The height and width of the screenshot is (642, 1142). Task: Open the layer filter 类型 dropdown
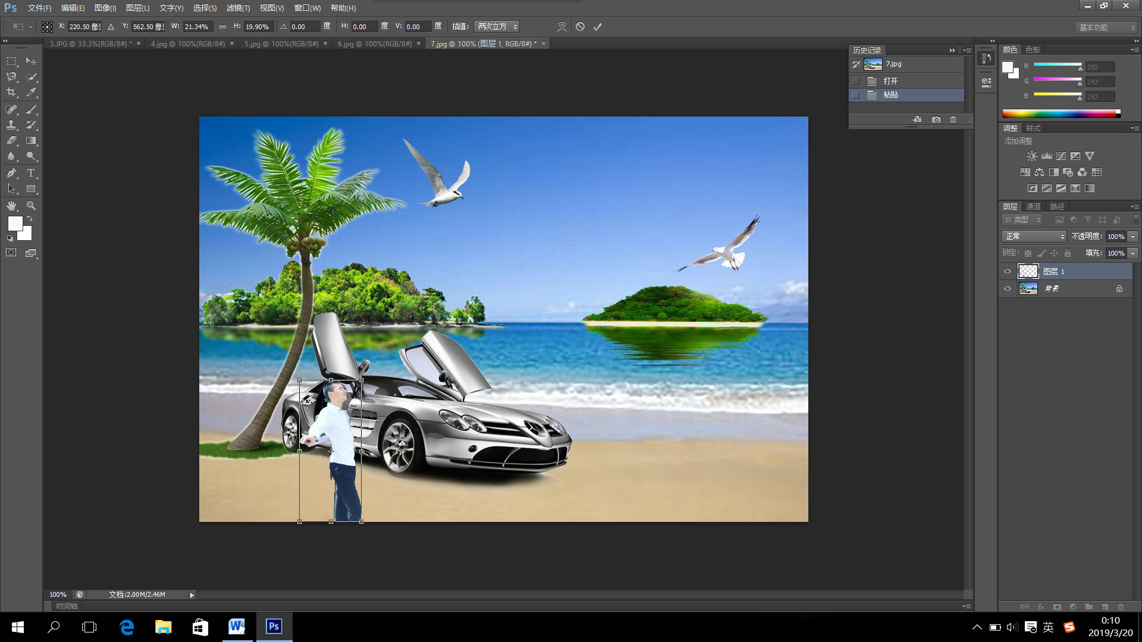1023,220
